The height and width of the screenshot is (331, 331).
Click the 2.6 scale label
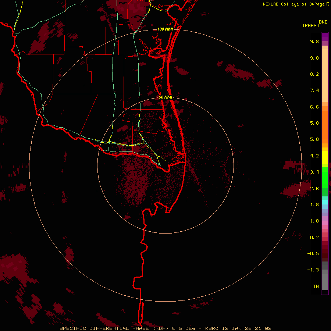point(314,189)
